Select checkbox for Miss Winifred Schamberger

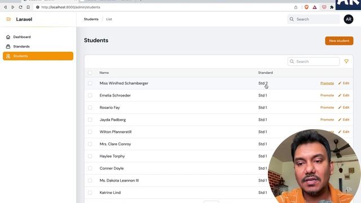pos(90,83)
